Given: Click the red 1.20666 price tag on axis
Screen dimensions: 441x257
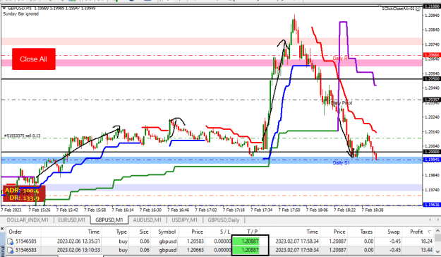Looking at the screenshot, I should pos(432,55).
